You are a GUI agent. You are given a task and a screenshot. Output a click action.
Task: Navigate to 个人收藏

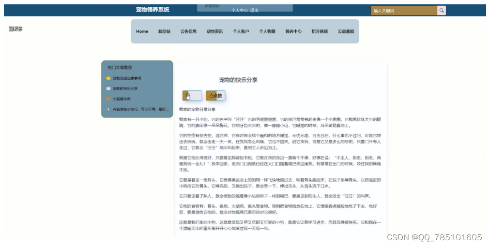[267, 31]
